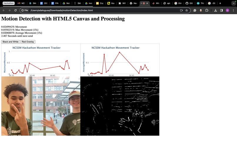
Task: Expand the tab search dropdown arrow
Action: pyautogui.click(x=234, y=3)
